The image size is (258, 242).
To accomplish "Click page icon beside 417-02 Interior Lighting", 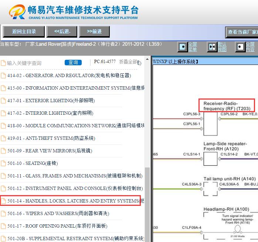I will (x=3, y=113).
